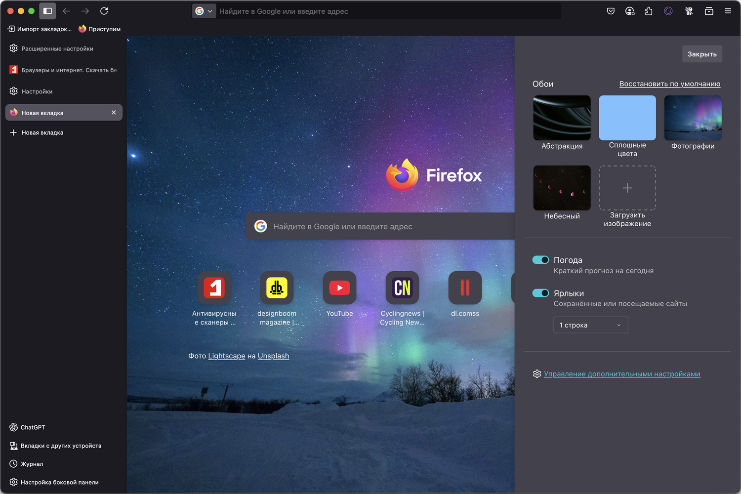Viewport: 741px width, 494px height.
Task: Click the crossed-out key icon in the toolbar
Action: 689,11
